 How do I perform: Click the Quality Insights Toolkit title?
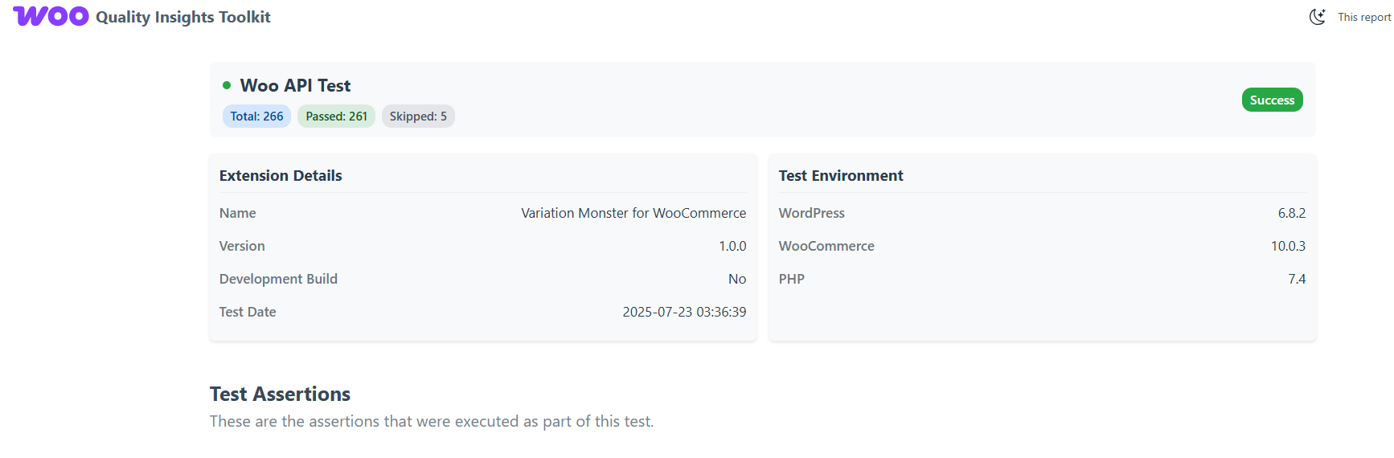182,17
